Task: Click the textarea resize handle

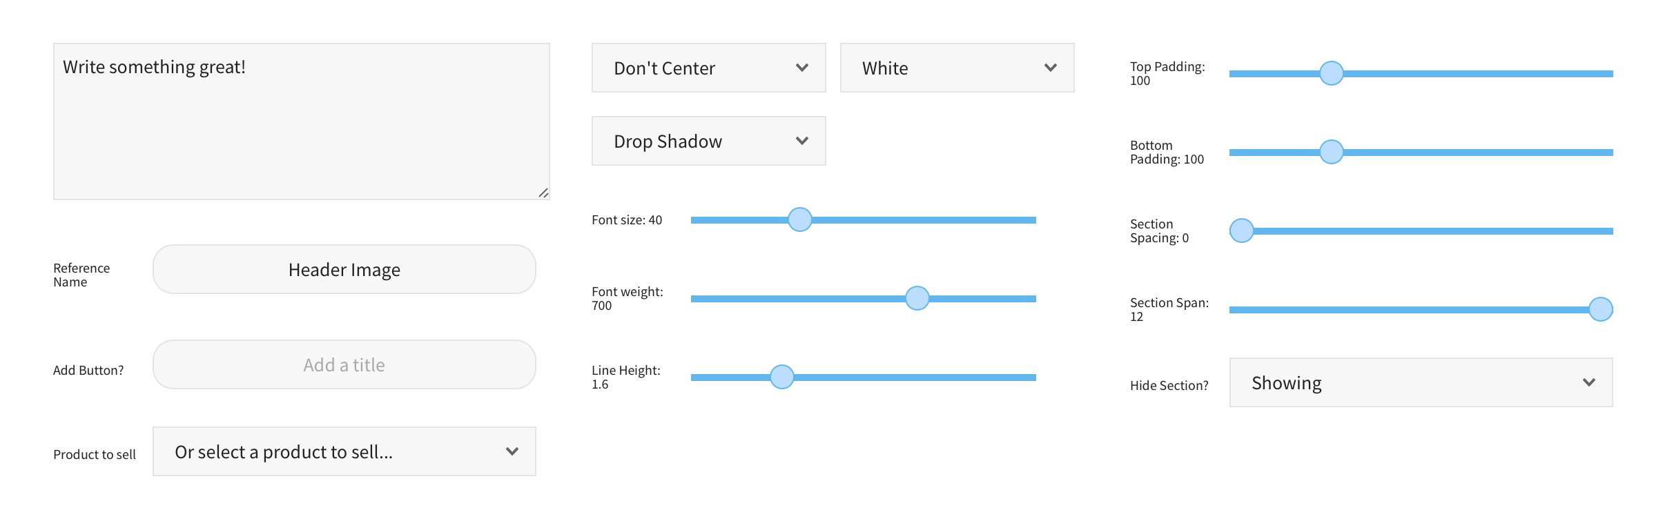Action: pos(545,193)
